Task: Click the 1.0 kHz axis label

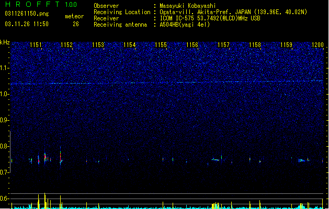Action: (x=5, y=94)
